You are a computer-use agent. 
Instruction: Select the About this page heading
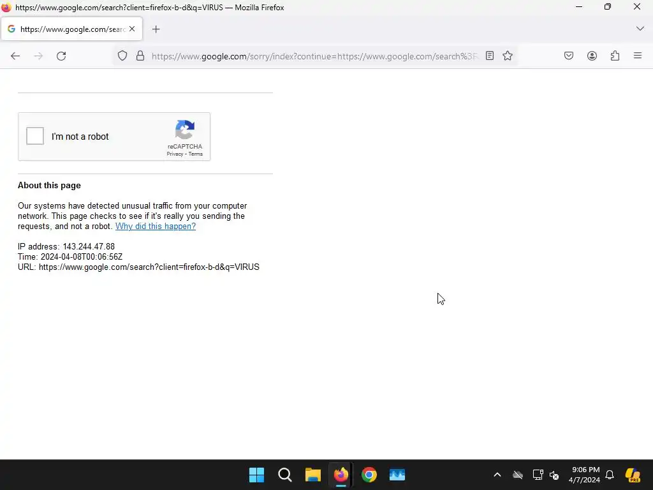point(49,186)
